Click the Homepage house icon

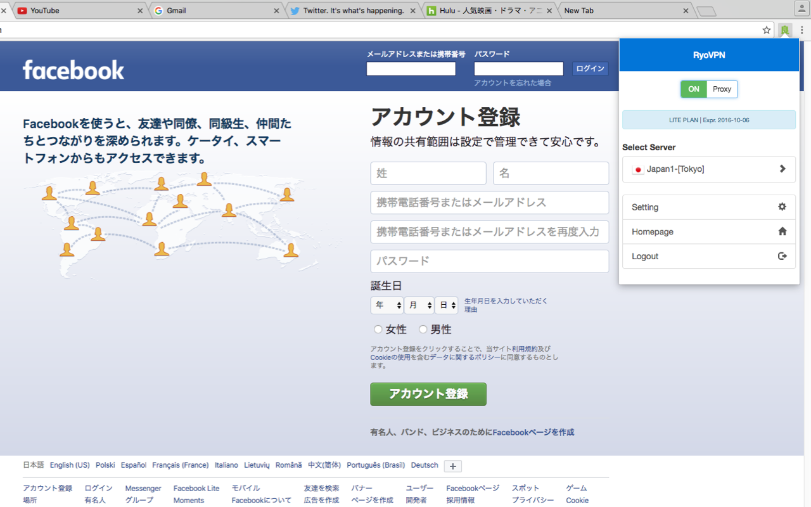click(782, 231)
